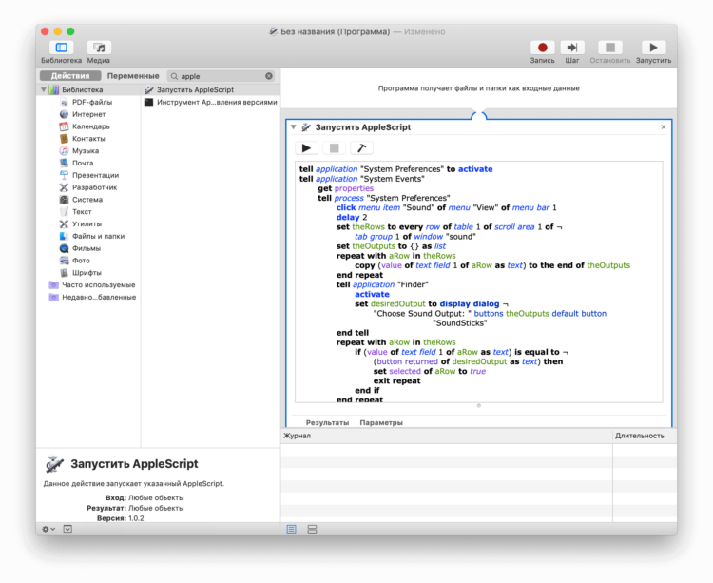Open the Media browser toolbar button
The width and height of the screenshot is (713, 583).
point(99,48)
